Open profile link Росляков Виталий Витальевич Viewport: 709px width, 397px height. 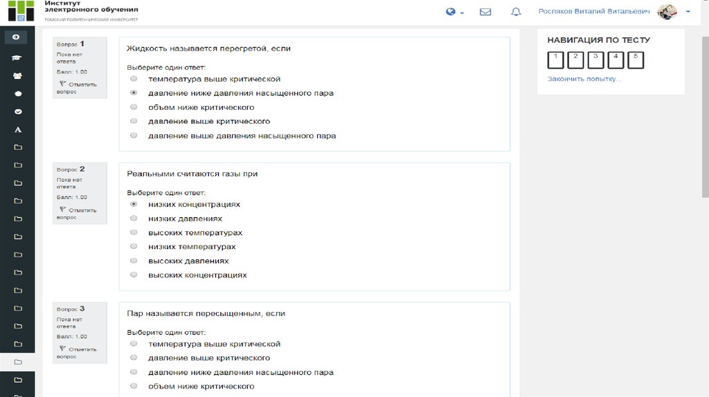593,11
